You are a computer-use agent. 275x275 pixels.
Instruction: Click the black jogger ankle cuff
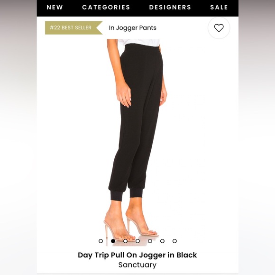pyautogui.click(x=117, y=195)
